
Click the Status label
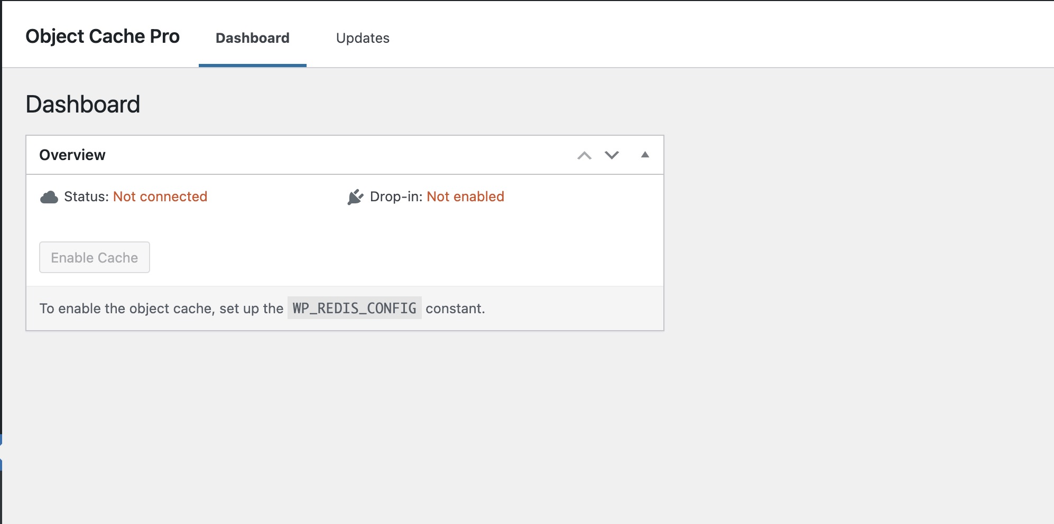tap(87, 196)
